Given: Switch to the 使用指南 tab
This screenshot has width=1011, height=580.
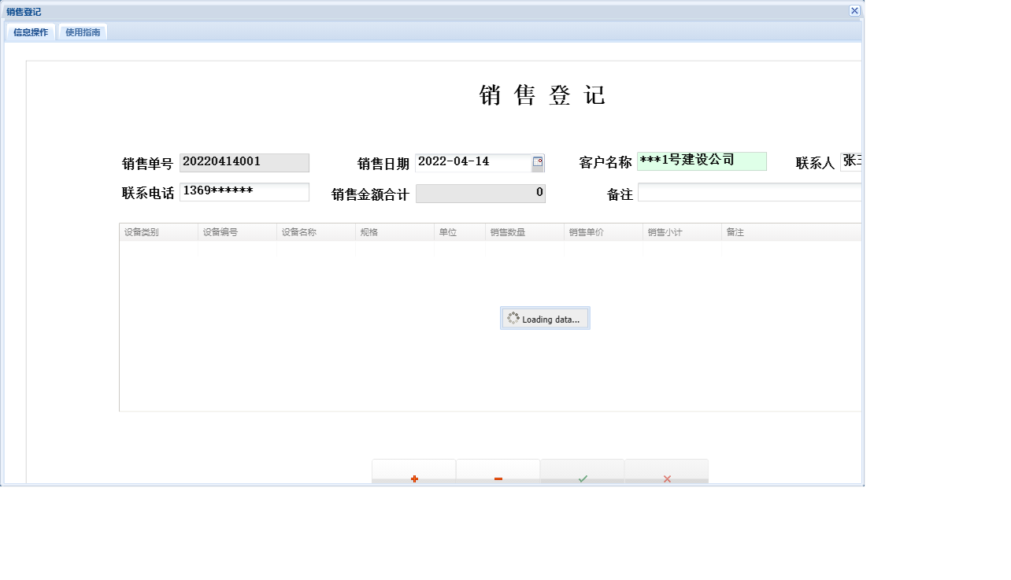Looking at the screenshot, I should point(82,32).
